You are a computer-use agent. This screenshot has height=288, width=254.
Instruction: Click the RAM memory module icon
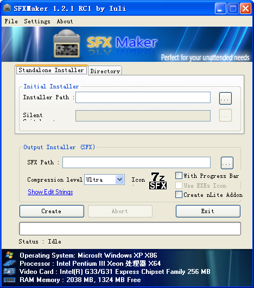point(9,279)
